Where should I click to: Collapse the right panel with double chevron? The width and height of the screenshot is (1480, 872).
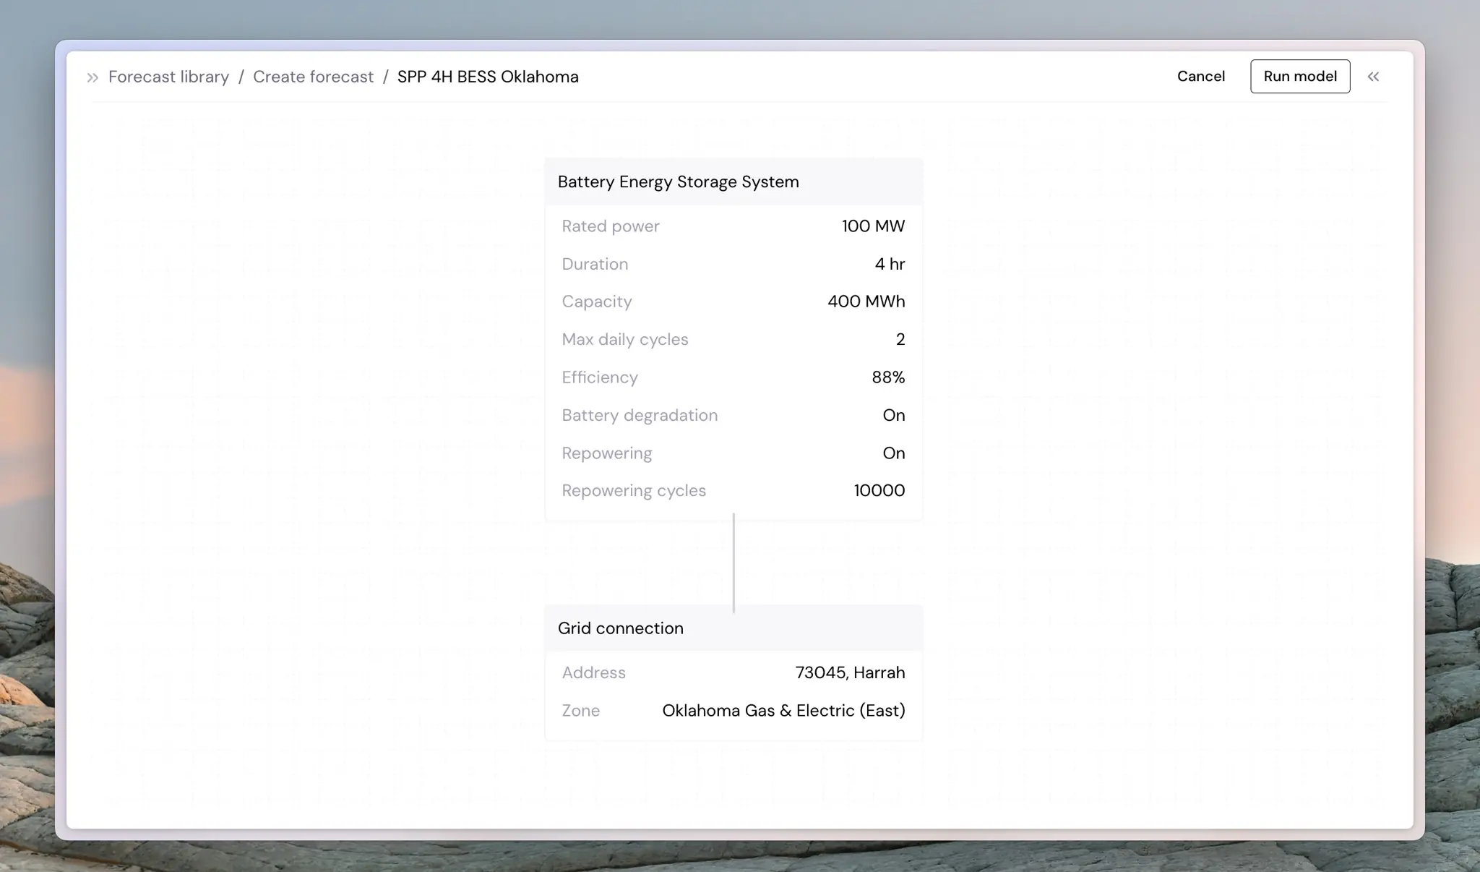point(1373,77)
